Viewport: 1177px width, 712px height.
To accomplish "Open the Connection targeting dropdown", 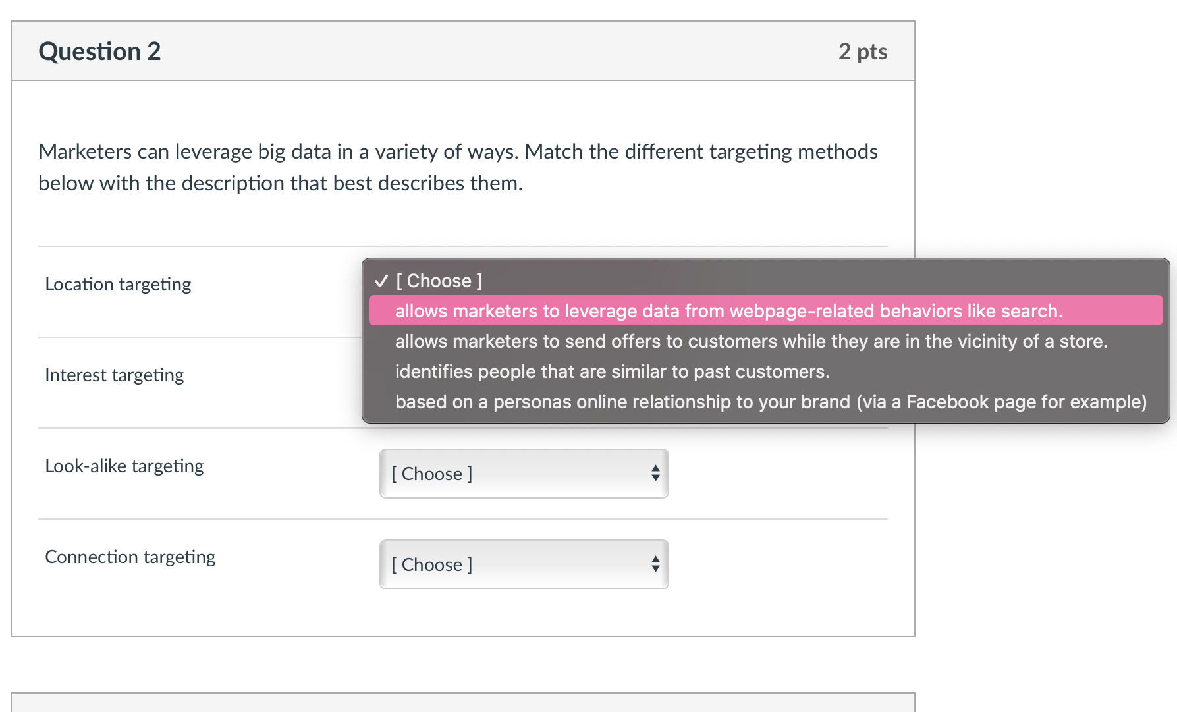I will (524, 564).
